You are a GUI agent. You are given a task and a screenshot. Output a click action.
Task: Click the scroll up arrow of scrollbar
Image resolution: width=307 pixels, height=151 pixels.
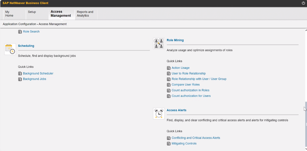306,30
